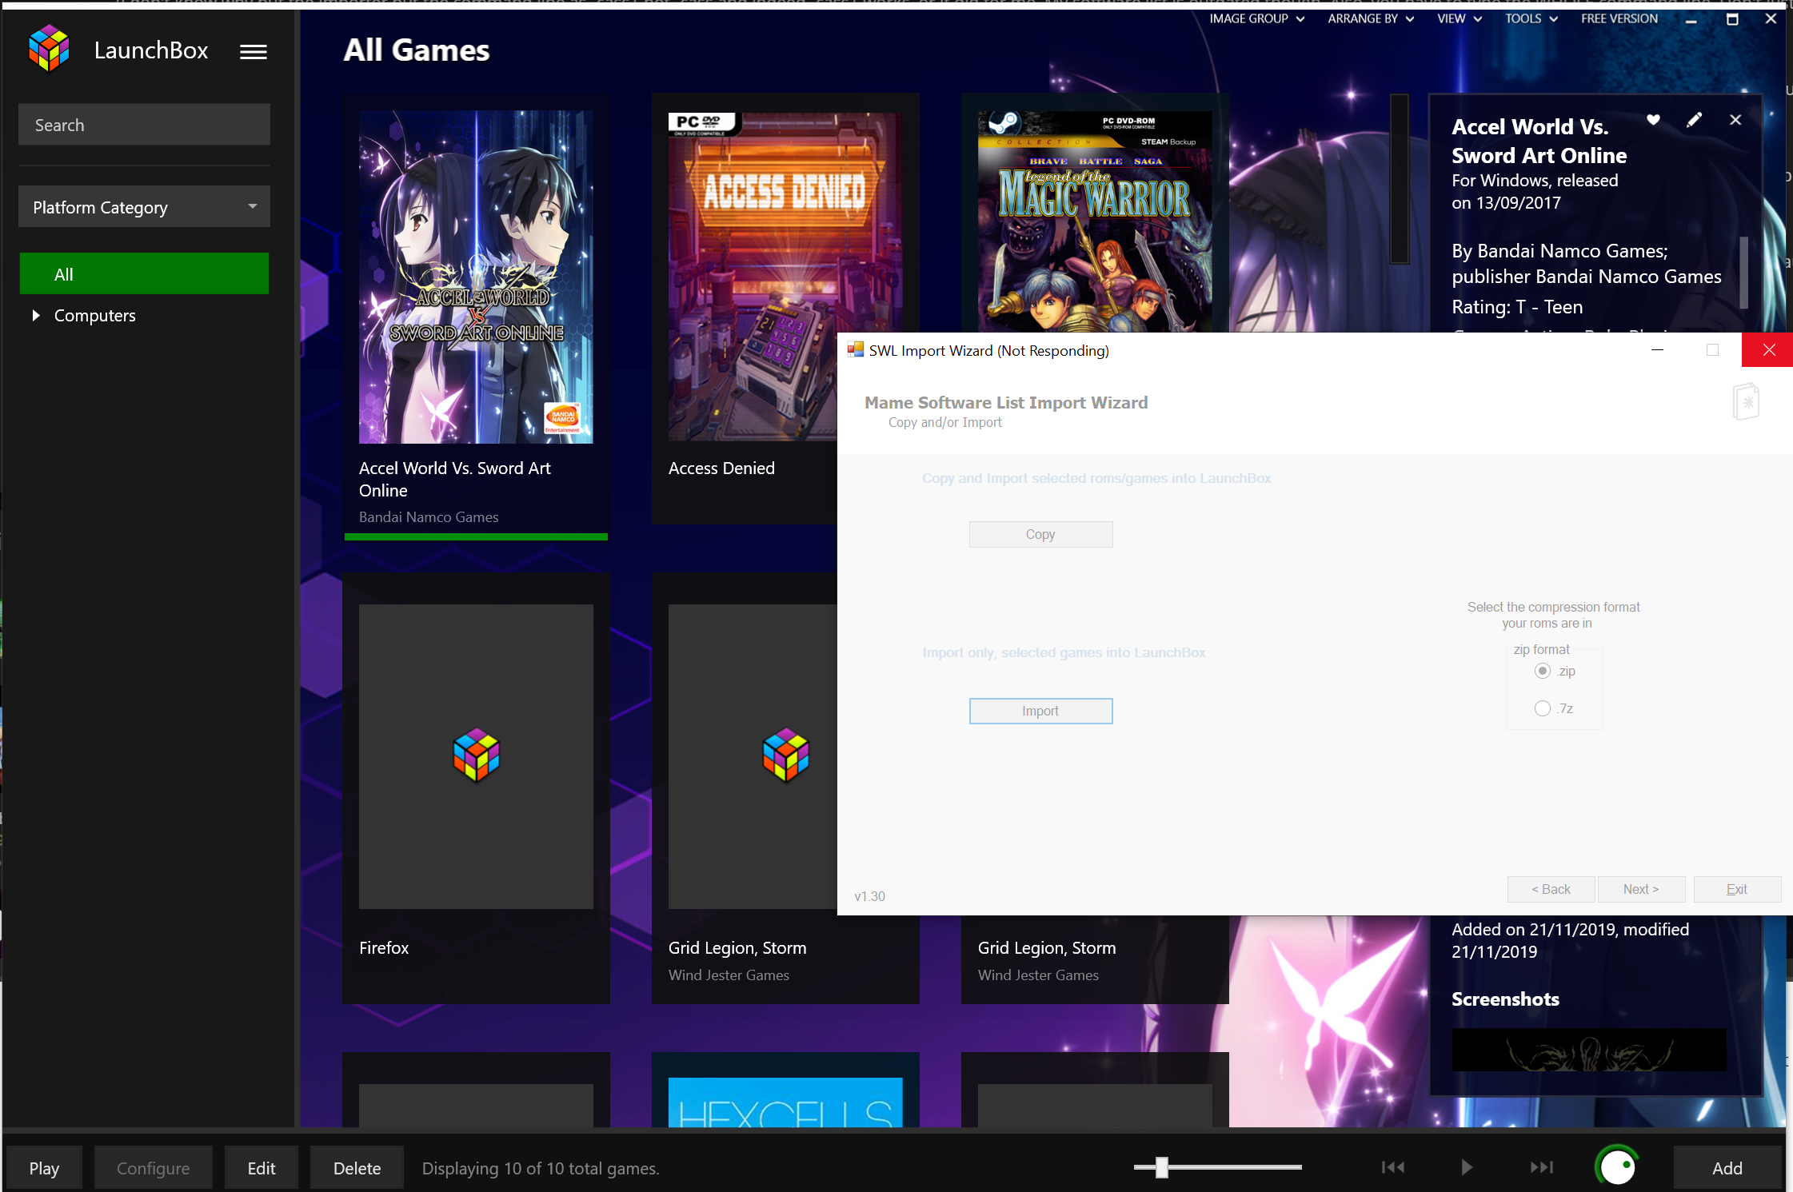This screenshot has width=1793, height=1192.
Task: Open the ARRANGE BY menu
Action: click(1371, 18)
